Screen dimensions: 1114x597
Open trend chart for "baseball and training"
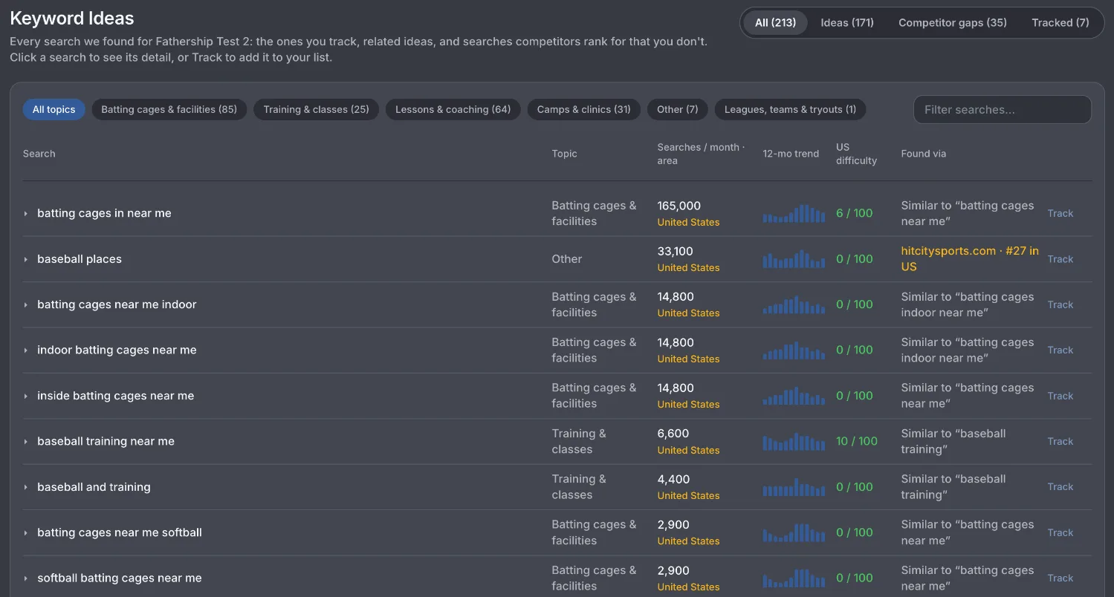tap(794, 487)
